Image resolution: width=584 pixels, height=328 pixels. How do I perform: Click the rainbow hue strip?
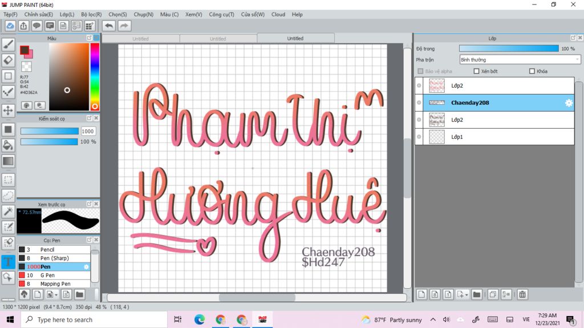(x=95, y=77)
